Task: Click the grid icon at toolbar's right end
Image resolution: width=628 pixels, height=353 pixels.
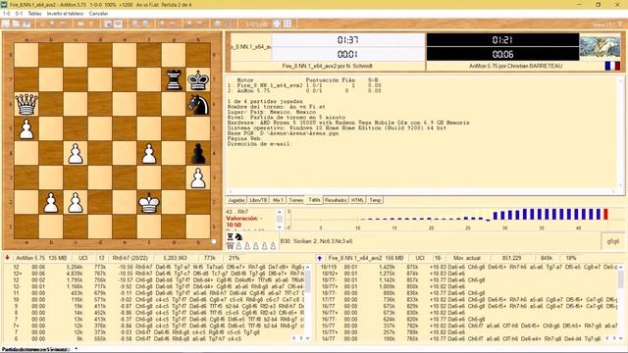Action: pyautogui.click(x=288, y=24)
